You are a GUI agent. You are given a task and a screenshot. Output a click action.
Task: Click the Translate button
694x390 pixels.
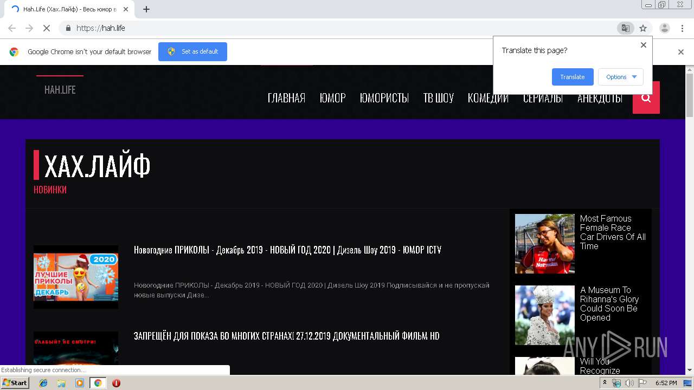click(573, 77)
